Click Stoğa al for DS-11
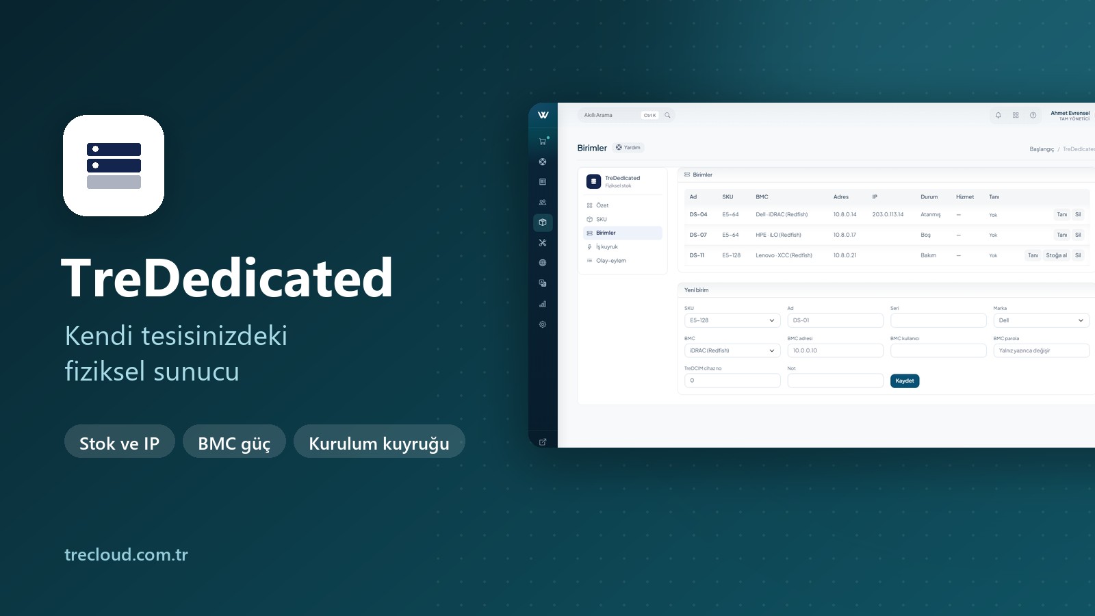This screenshot has width=1095, height=616. click(1056, 255)
